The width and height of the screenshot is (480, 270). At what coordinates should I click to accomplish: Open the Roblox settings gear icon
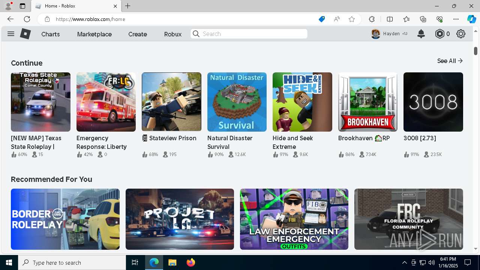pyautogui.click(x=461, y=34)
